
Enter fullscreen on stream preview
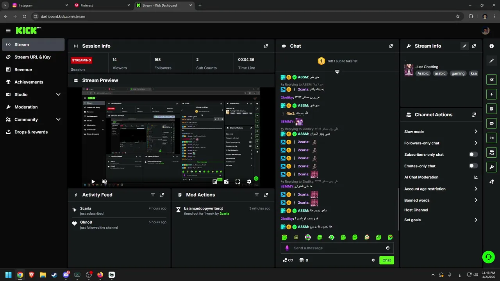[x=237, y=182]
